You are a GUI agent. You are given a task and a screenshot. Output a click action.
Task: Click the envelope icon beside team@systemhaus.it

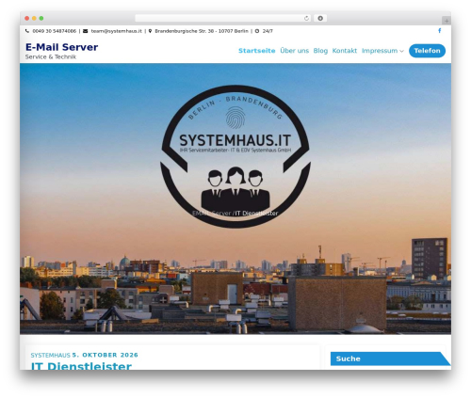86,31
